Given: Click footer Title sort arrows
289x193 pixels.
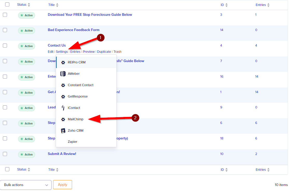Looking at the screenshot, I should point(57,170).
